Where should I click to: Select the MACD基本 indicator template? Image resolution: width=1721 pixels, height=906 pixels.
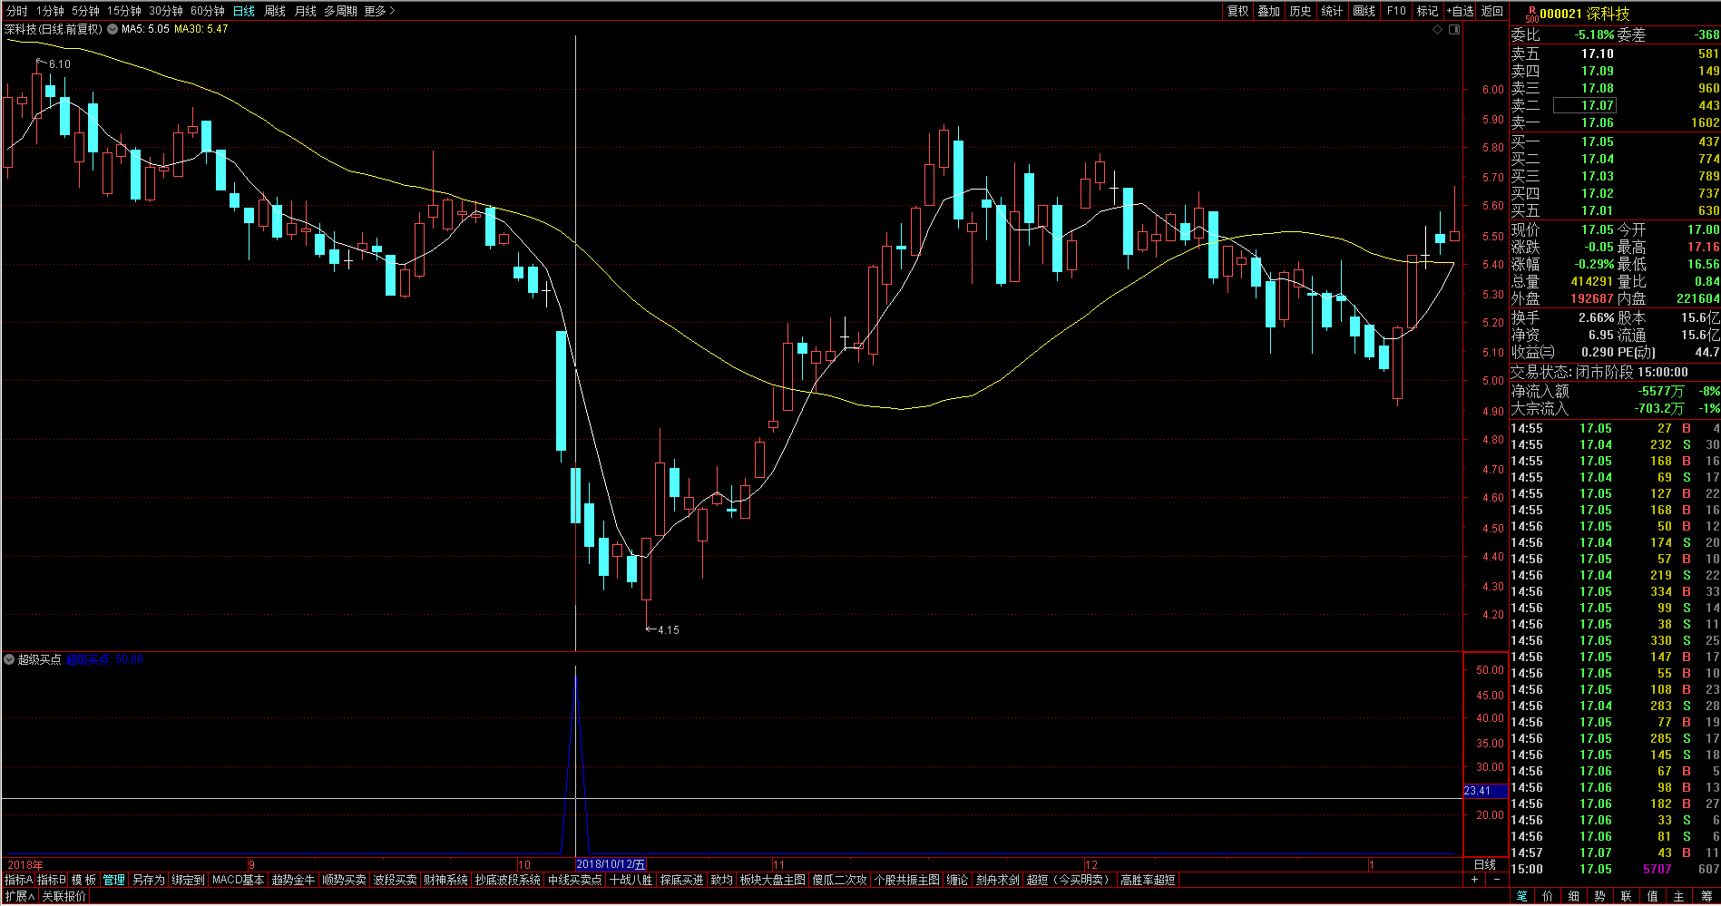point(238,880)
